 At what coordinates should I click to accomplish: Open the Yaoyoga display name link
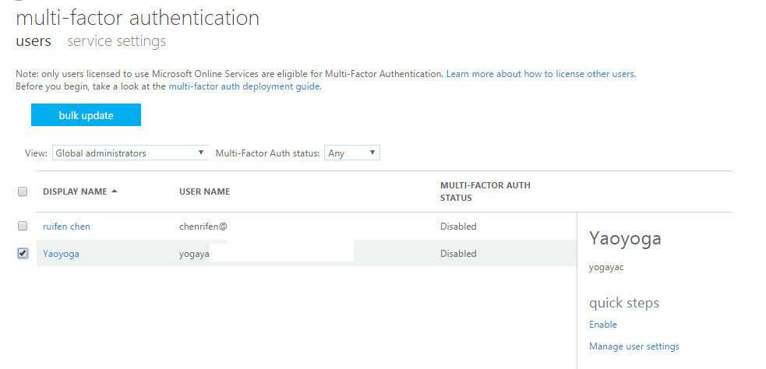coord(61,254)
